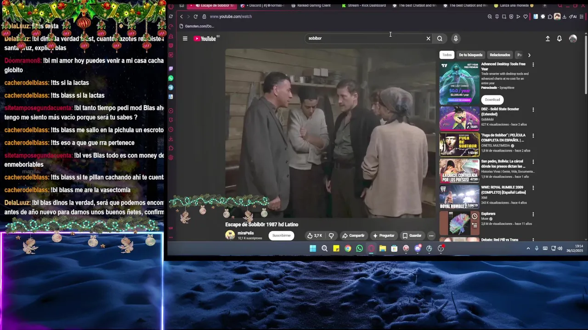588x330 pixels.
Task: Select the 'Todos' filter chip
Action: (x=447, y=55)
